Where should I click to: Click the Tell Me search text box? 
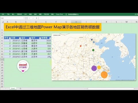point(73,14)
